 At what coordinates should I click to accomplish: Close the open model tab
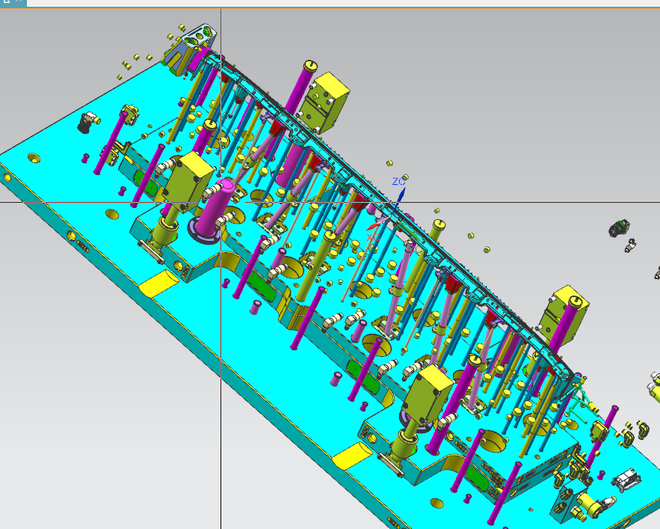[19, 1]
